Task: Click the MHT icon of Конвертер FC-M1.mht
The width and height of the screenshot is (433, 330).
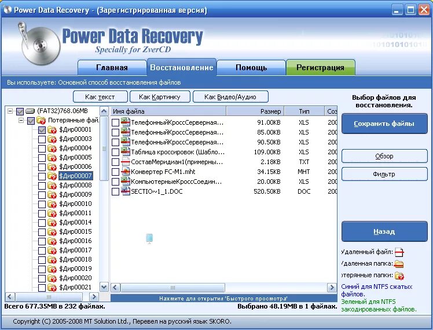Action: tap(126, 172)
